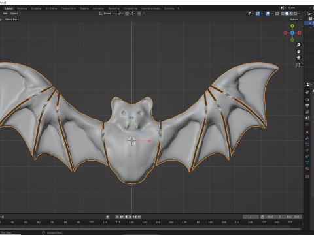The image size is (314, 235).
Task: Open the pivot point dropdown
Action: pos(120,14)
